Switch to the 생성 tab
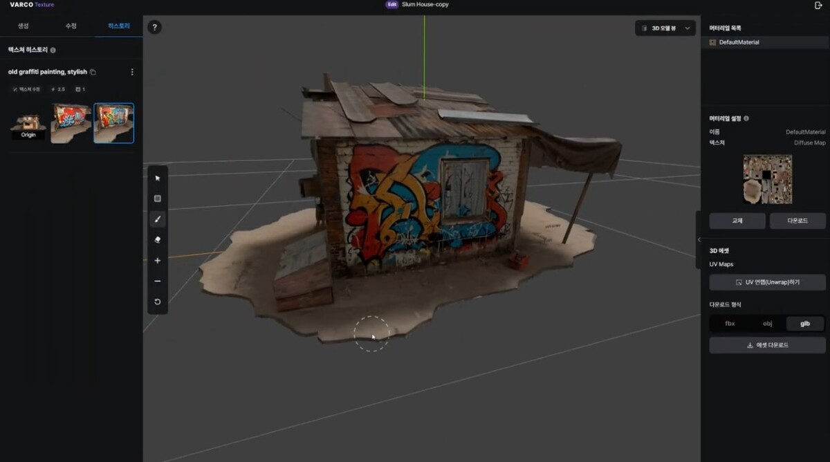Viewport: 830px width, 462px height. [24, 26]
